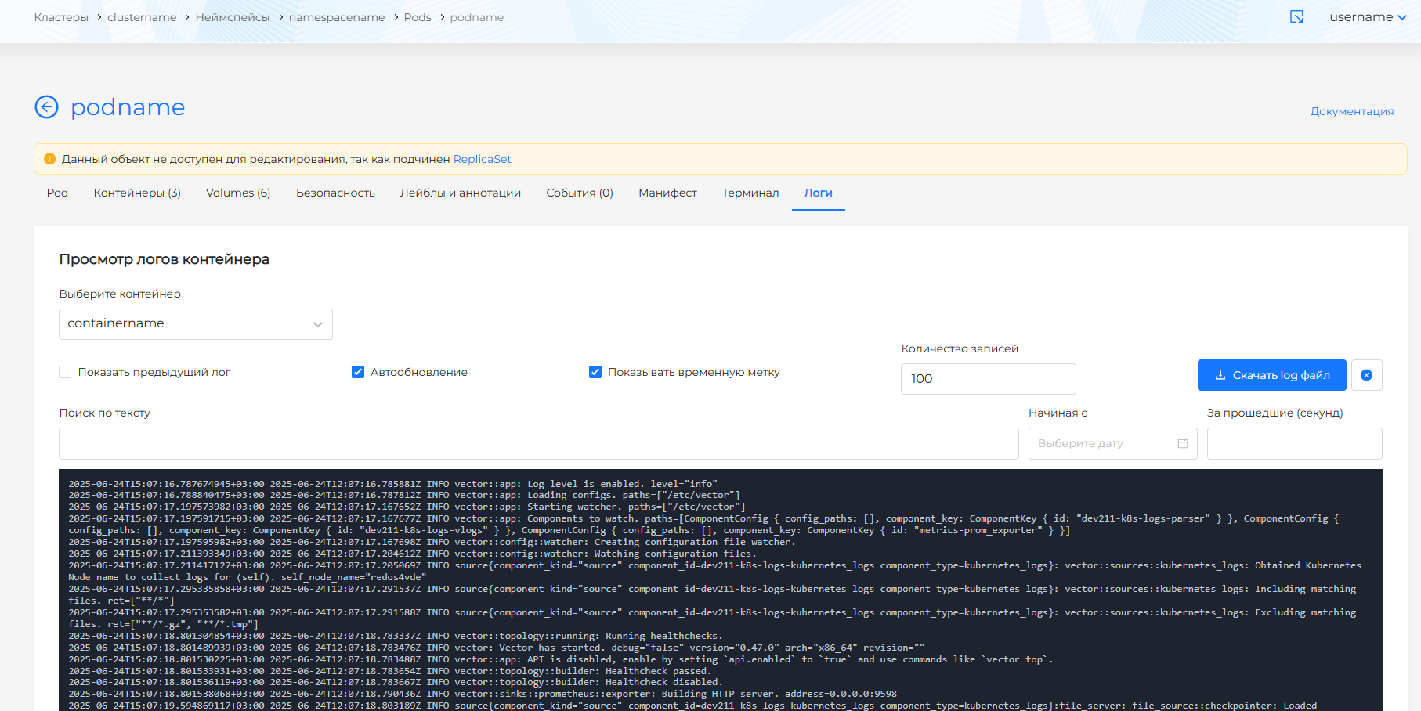Expand the username account menu

point(1367,17)
